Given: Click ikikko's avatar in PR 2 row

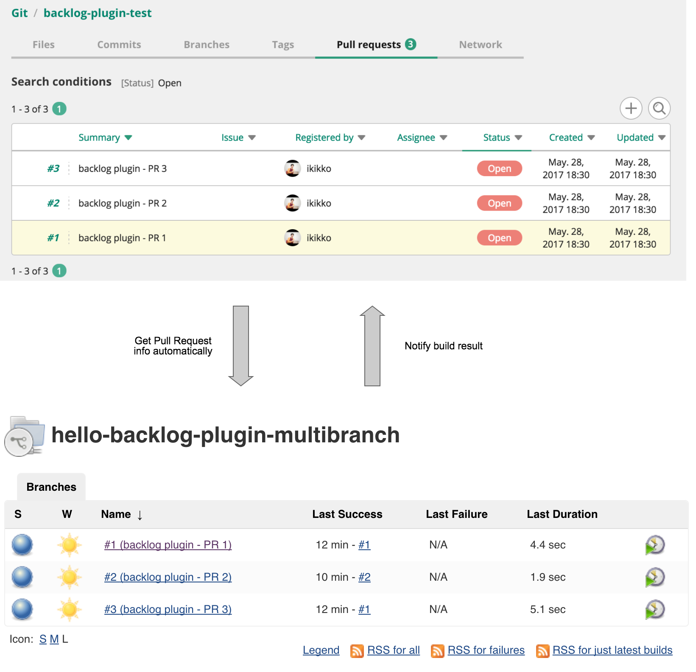Looking at the screenshot, I should point(292,203).
